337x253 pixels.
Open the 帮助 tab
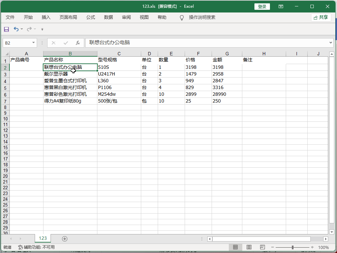pos(162,18)
